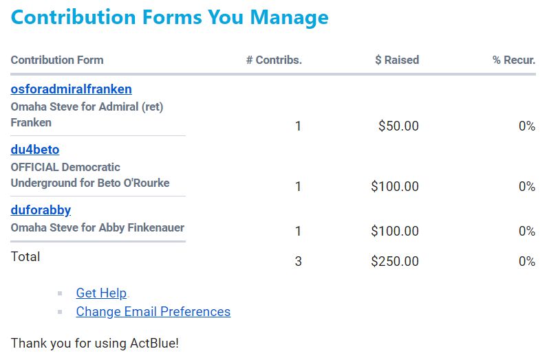The height and width of the screenshot is (360, 549).
Task: Open the osforadmiralfranken contribution form link
Action: (x=71, y=89)
